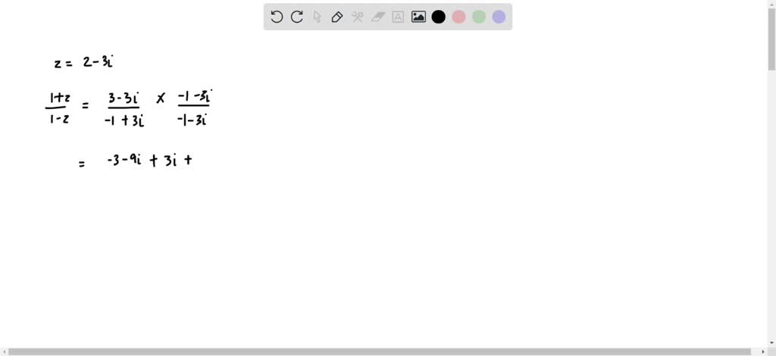Click the vertical scrollbar thumb

tap(771, 39)
